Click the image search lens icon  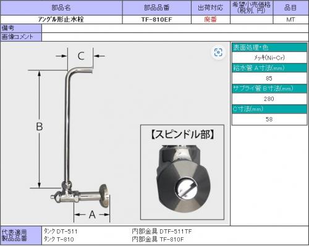(x=218, y=52)
